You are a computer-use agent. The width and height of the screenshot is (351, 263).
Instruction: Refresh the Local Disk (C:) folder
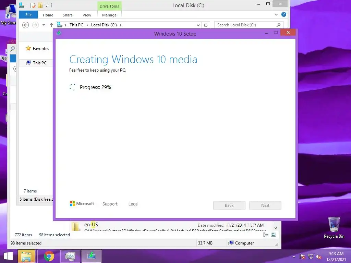tap(206, 25)
